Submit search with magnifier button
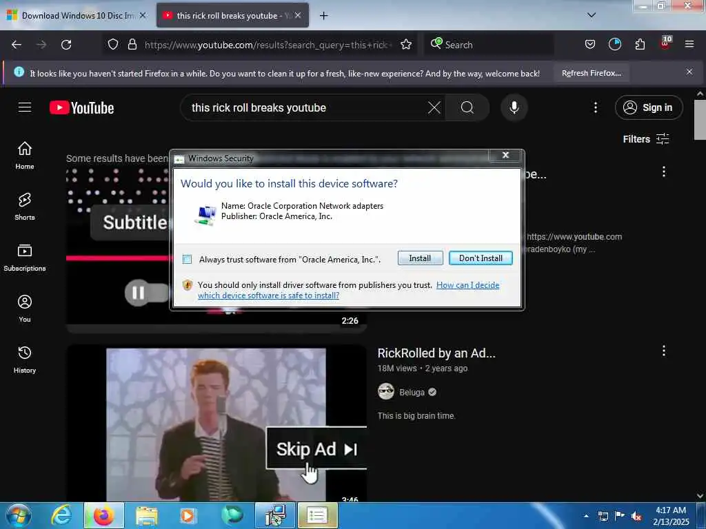This screenshot has width=706, height=529. pyautogui.click(x=467, y=107)
